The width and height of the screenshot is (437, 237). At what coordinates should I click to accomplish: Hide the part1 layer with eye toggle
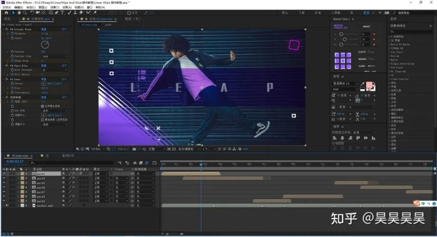click(x=4, y=174)
